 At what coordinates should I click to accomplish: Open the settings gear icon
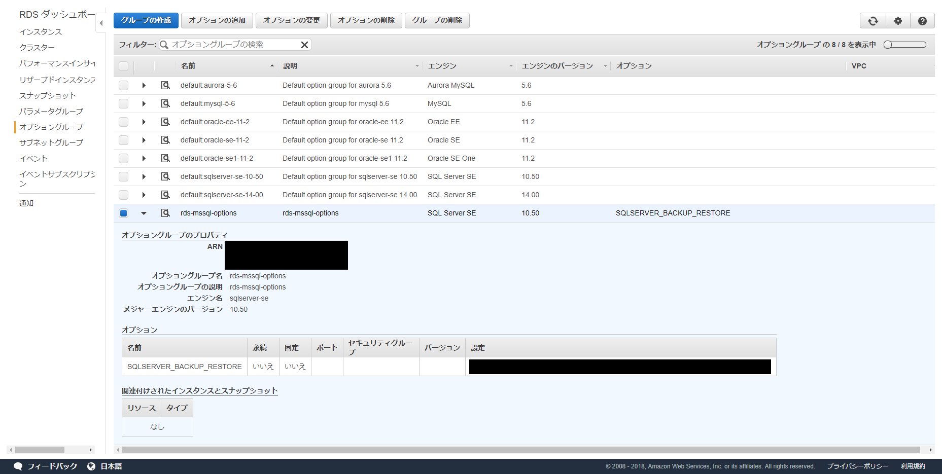coord(898,20)
